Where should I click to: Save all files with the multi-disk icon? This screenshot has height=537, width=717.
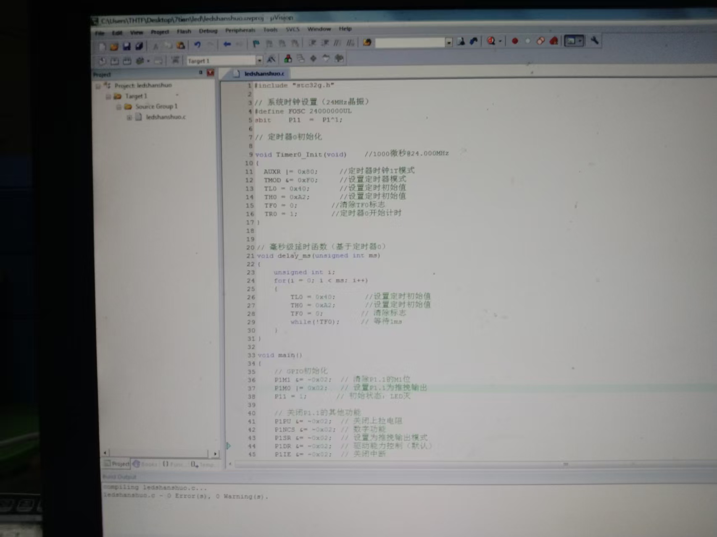[x=139, y=46]
